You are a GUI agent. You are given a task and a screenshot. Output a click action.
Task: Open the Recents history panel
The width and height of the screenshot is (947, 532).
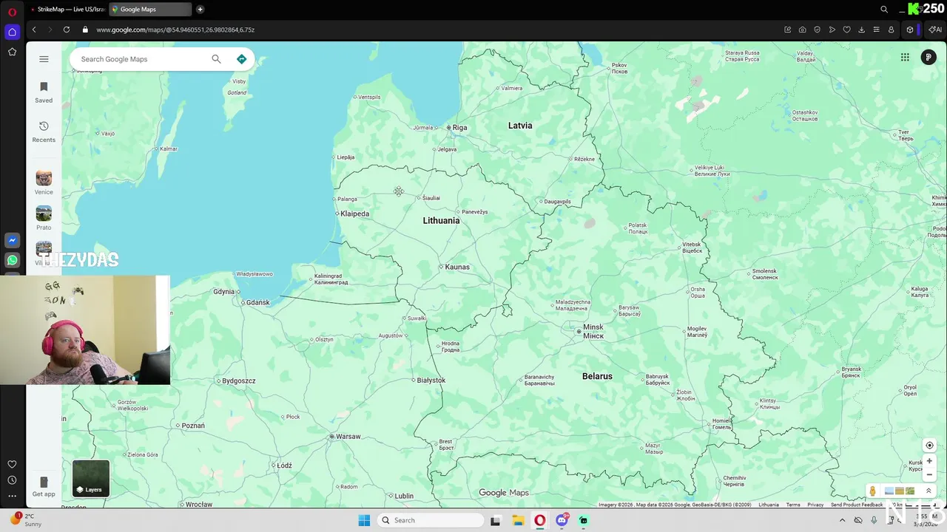(44, 132)
